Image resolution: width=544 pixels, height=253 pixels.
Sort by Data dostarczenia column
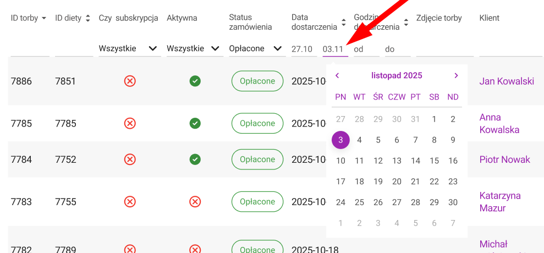click(343, 23)
